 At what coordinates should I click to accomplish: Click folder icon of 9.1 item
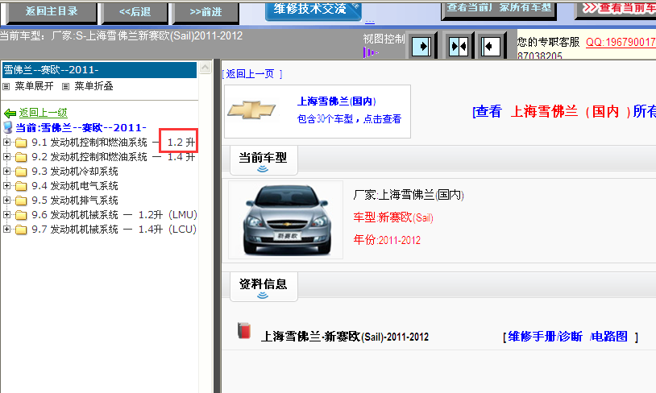21,143
